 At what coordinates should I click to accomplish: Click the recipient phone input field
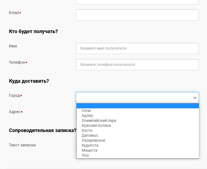tap(137, 65)
